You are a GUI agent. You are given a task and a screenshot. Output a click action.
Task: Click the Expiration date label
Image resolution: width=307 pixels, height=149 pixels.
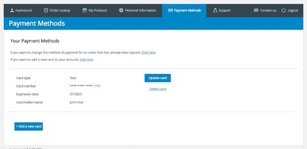pyautogui.click(x=27, y=94)
